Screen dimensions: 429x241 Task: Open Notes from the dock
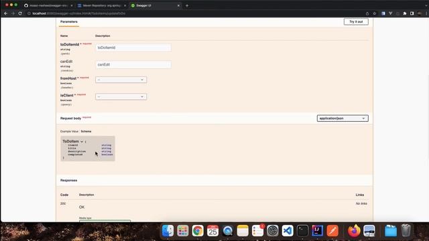coord(243,231)
